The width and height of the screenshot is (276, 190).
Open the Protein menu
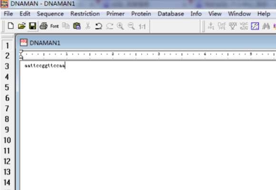coord(141,14)
